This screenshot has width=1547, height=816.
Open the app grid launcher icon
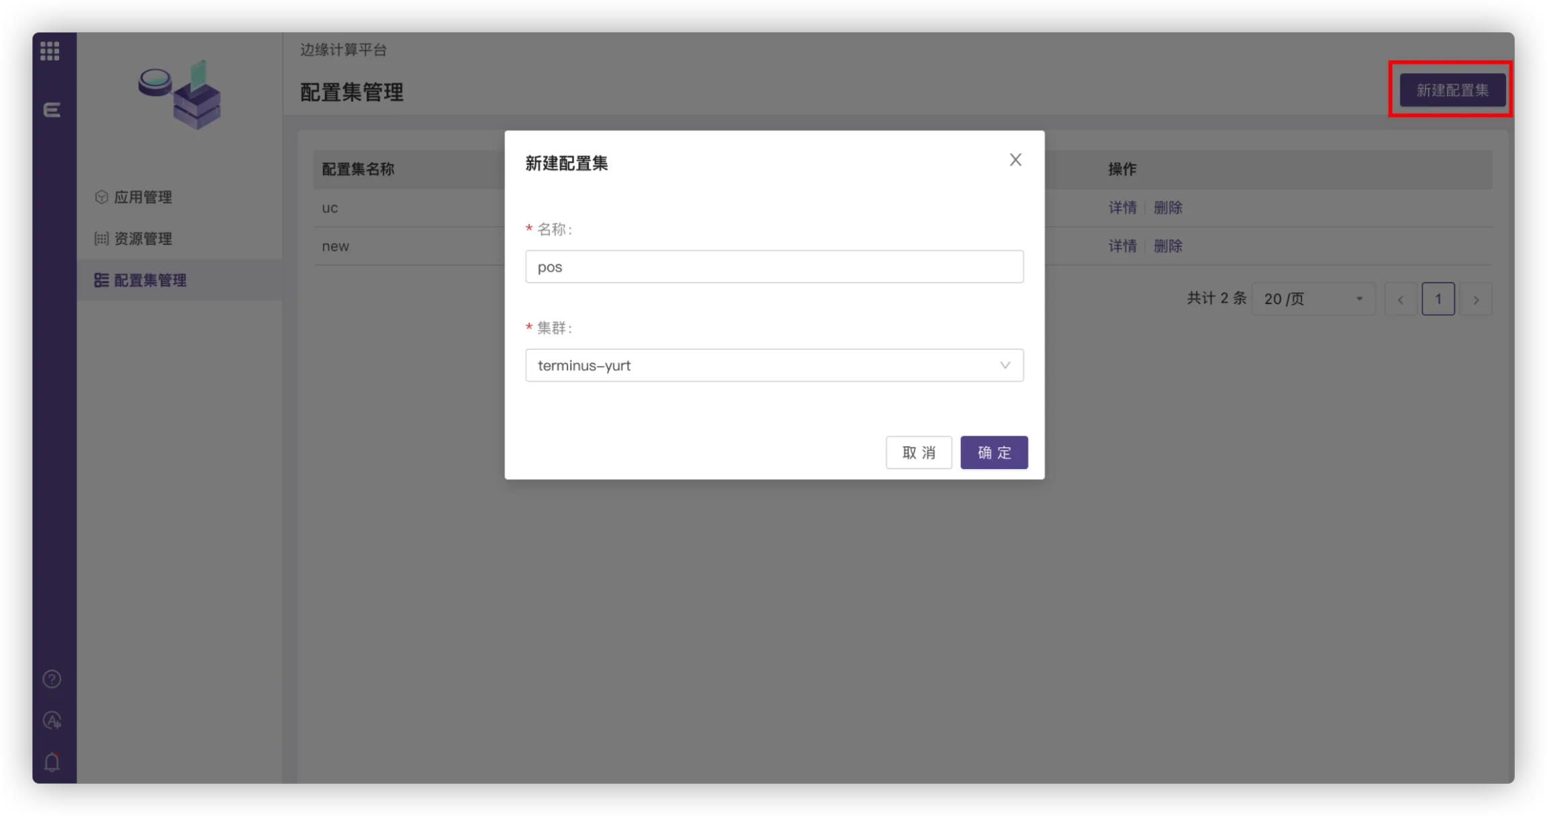tap(50, 51)
